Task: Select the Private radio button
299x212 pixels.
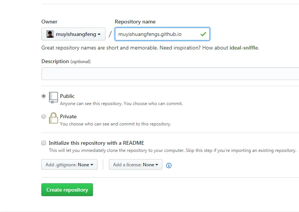Action: coord(44,116)
